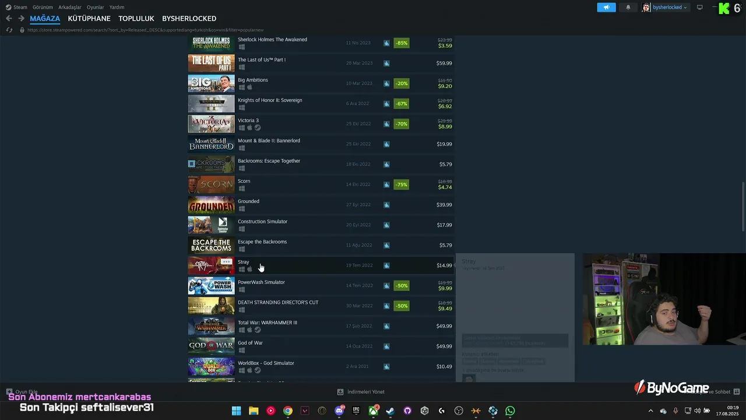
Task: Click the Steam page vertical scrollbar
Action: pos(743,207)
